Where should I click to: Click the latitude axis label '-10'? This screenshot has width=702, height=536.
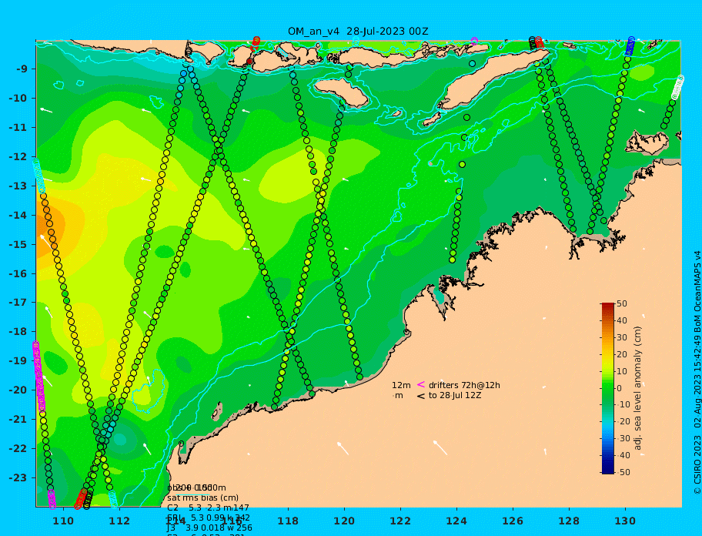[18, 98]
